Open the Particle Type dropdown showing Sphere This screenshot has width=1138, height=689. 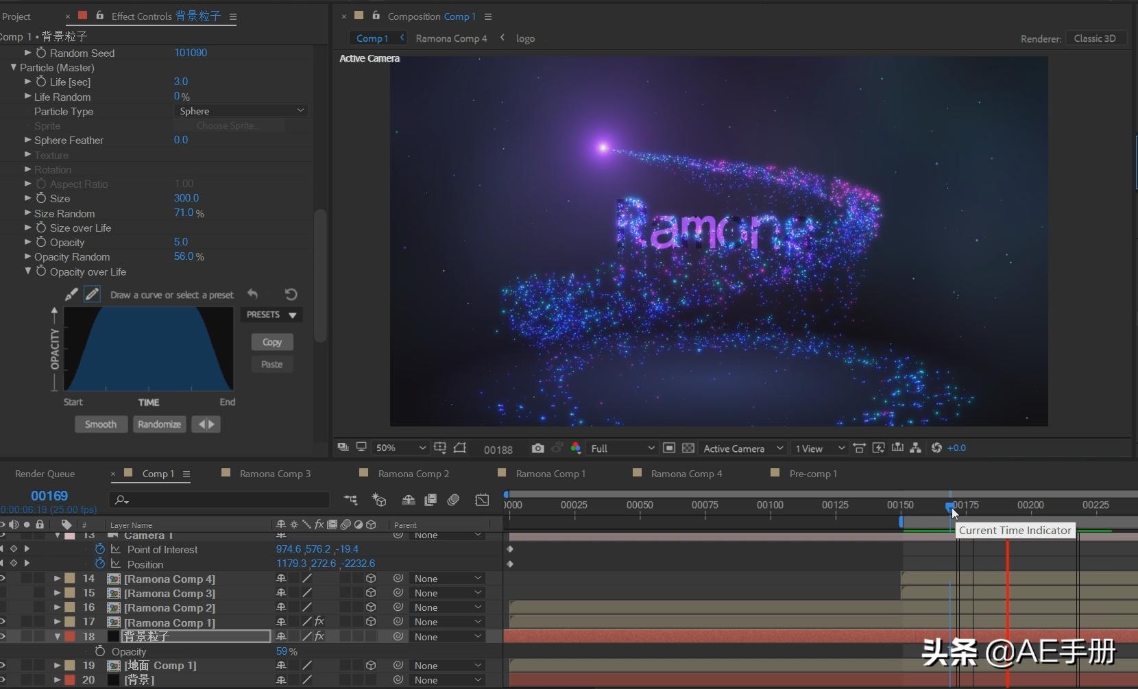[241, 111]
